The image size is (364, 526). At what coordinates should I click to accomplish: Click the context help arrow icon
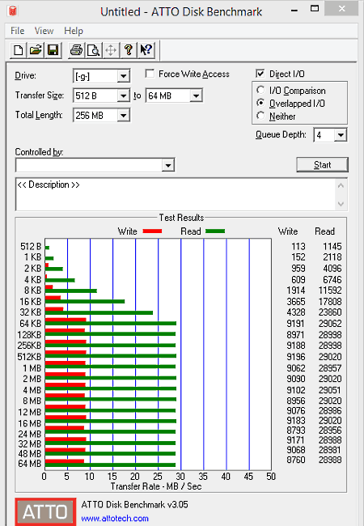(x=146, y=50)
